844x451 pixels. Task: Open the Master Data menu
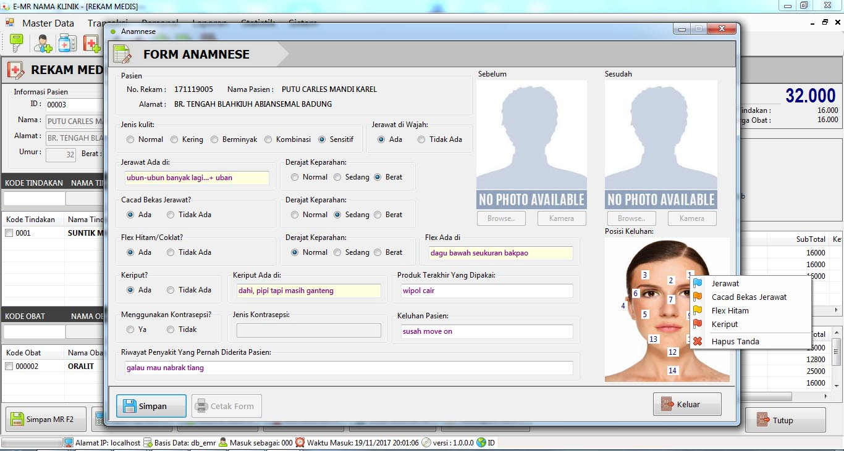[48, 23]
